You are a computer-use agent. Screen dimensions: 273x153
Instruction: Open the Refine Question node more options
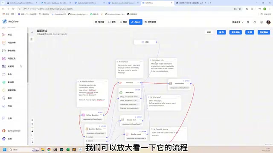pyautogui.click(x=102, y=115)
